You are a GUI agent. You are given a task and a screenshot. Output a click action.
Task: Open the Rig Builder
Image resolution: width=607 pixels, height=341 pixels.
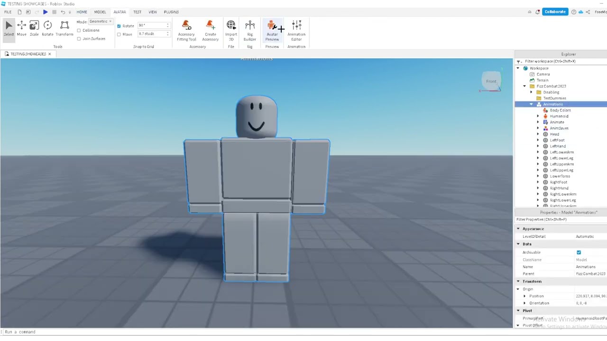250,31
